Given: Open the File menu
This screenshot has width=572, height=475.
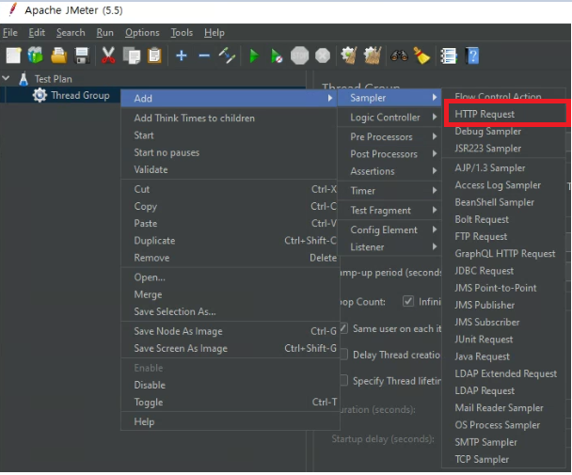Looking at the screenshot, I should click(x=9, y=33).
